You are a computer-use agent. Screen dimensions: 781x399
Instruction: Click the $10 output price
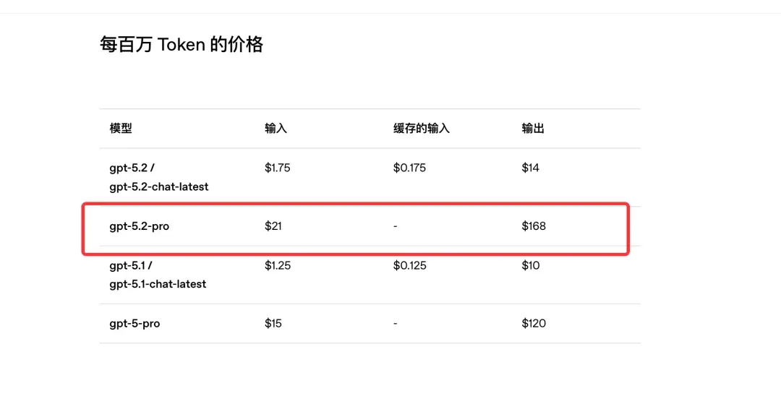point(530,265)
